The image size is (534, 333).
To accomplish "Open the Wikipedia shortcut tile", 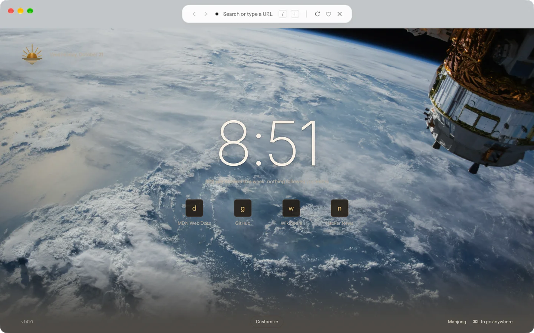I will coord(291,208).
